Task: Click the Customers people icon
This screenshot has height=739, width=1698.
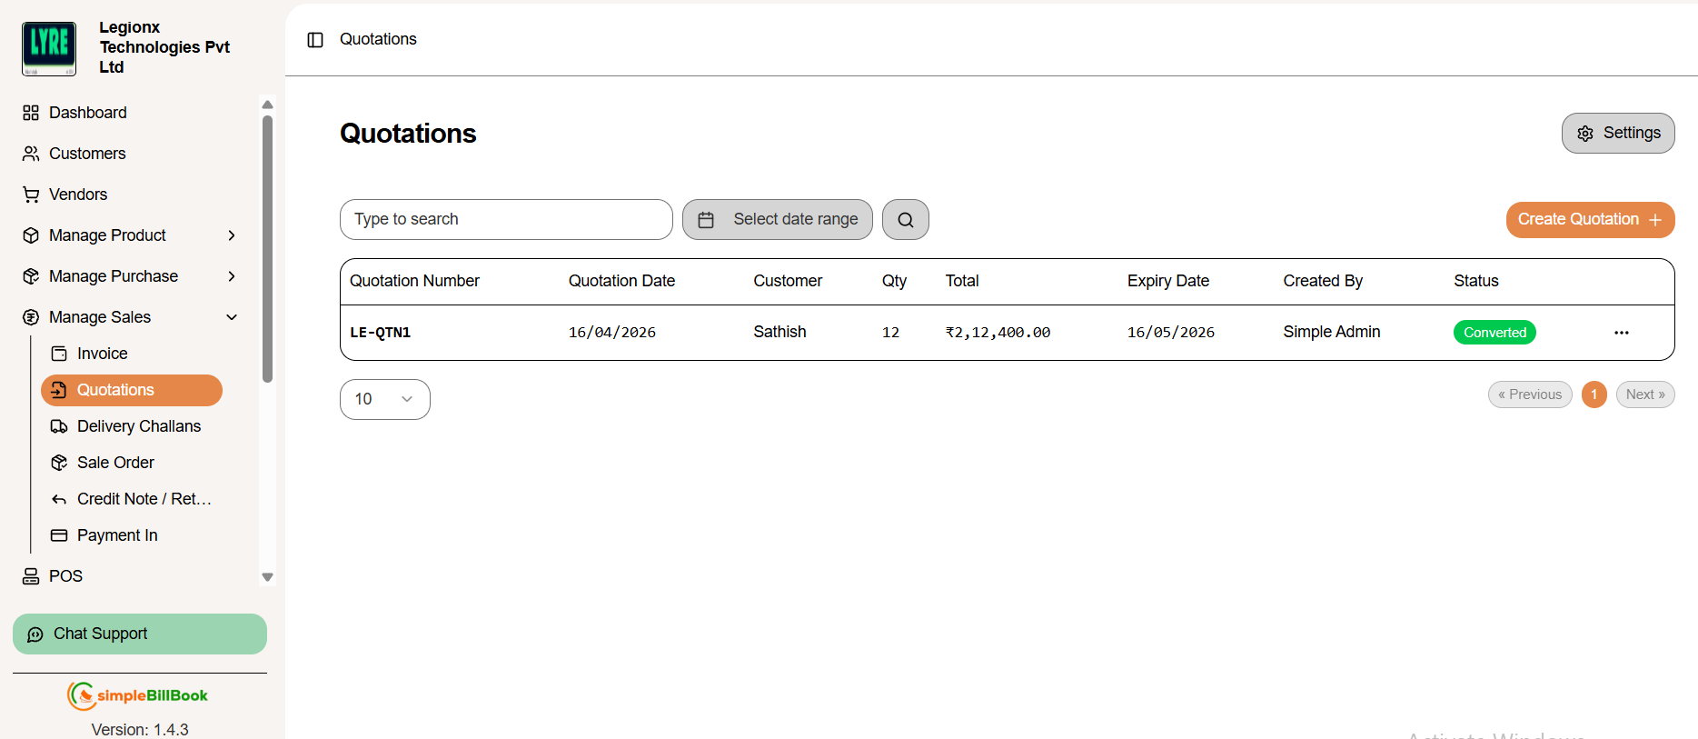Action: point(31,154)
